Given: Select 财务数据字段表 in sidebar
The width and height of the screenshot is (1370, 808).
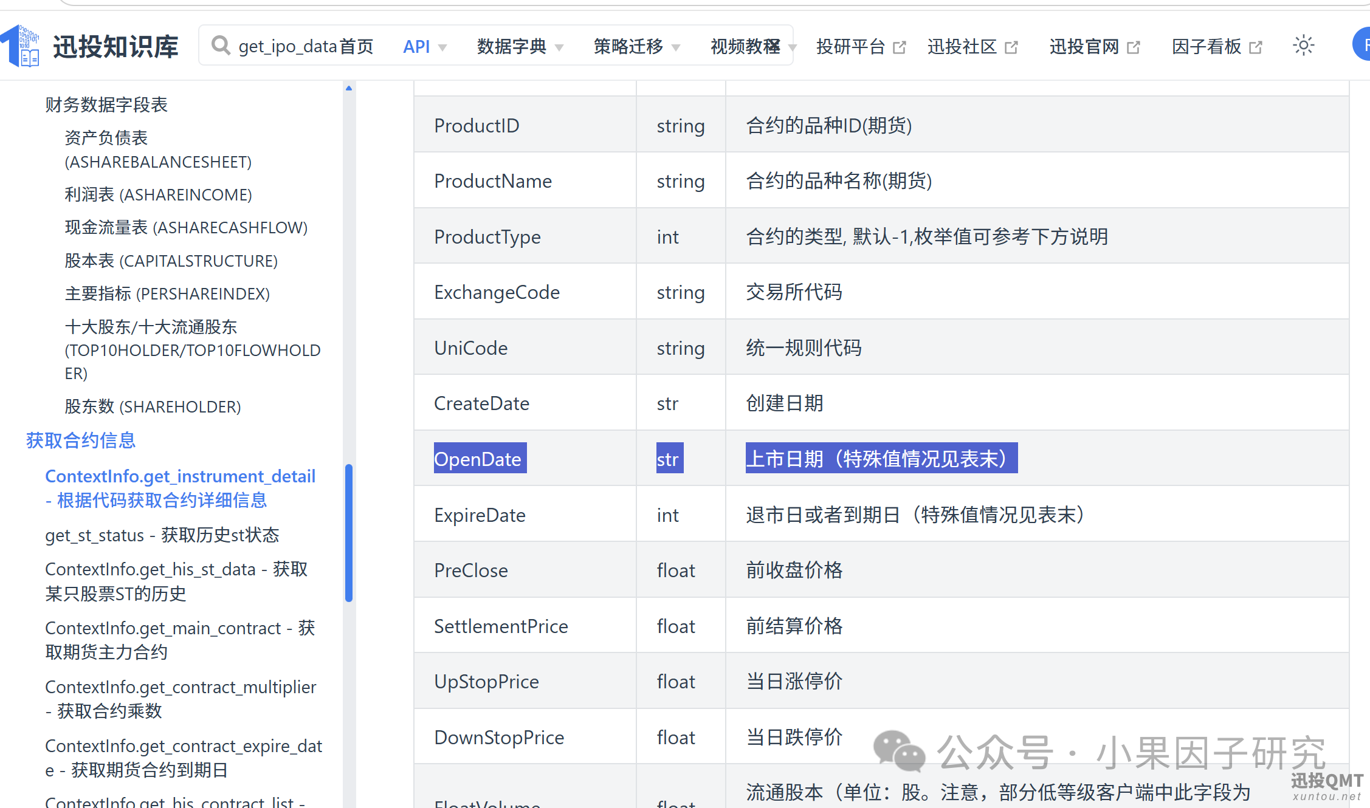Looking at the screenshot, I should tap(106, 104).
